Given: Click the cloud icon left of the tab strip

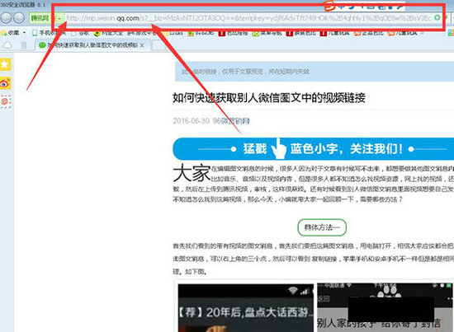Looking at the screenshot, I should click(7, 45).
